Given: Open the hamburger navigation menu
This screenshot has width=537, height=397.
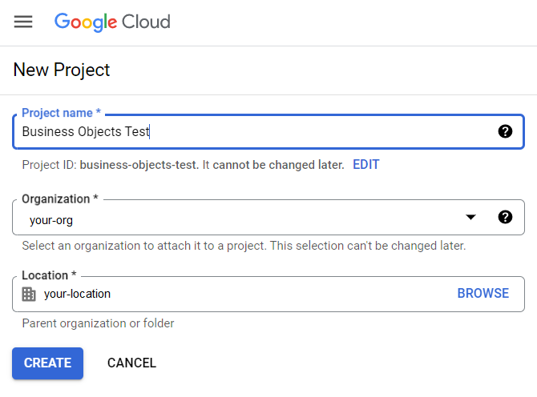Looking at the screenshot, I should click(x=23, y=22).
